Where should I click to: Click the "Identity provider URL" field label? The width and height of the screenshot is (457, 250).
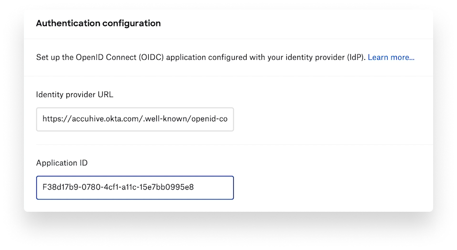[75, 94]
